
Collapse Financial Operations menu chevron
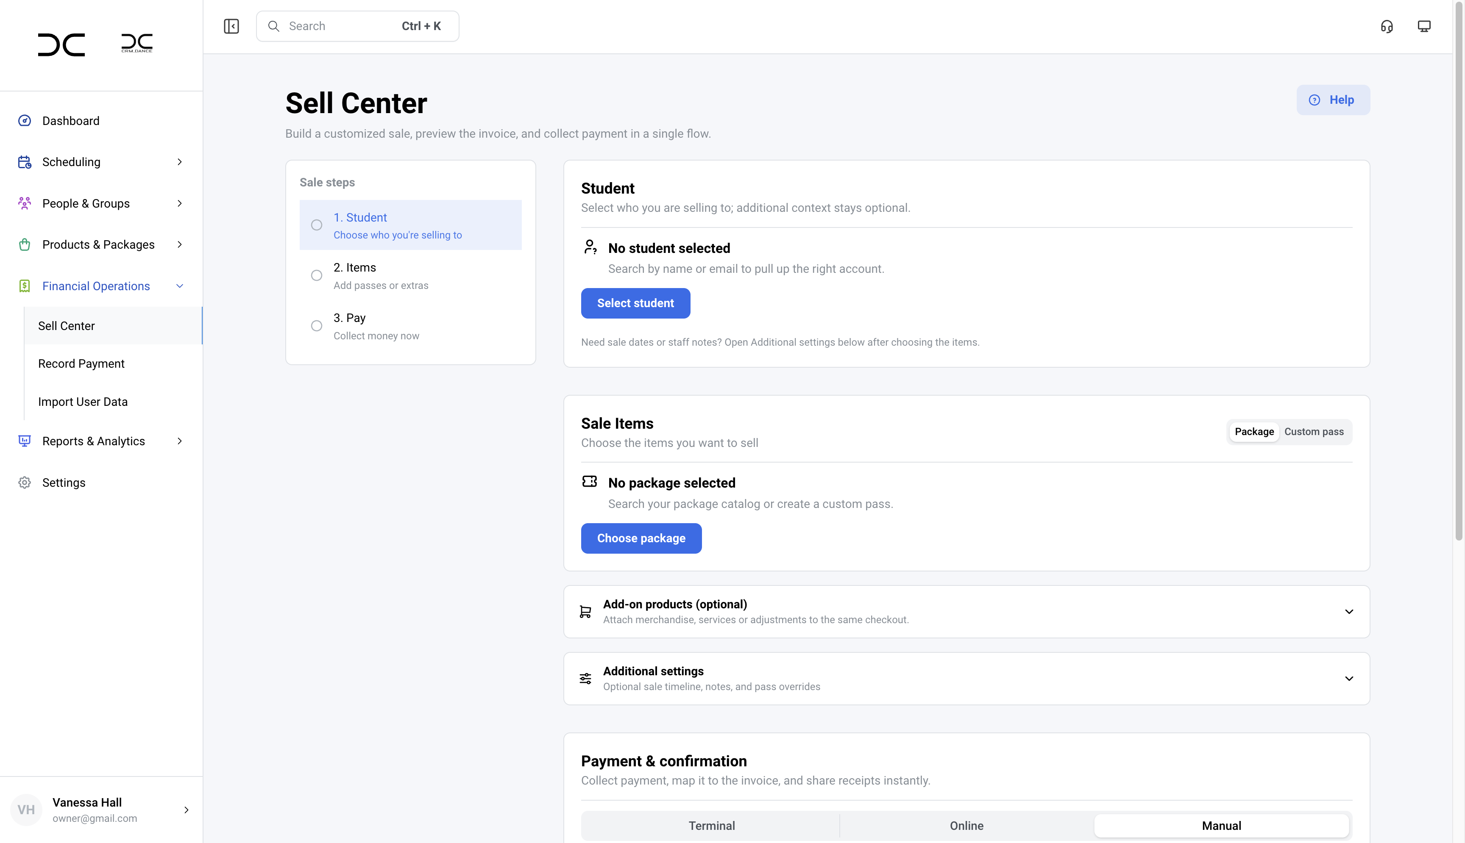click(180, 286)
